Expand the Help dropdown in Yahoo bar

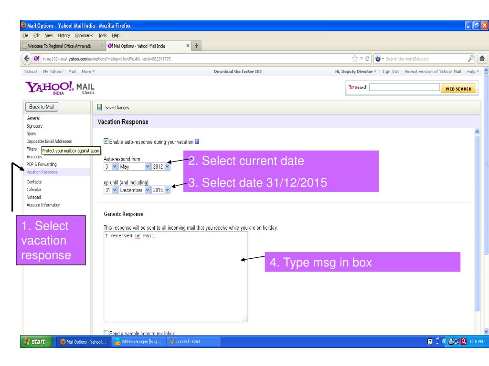coord(473,71)
